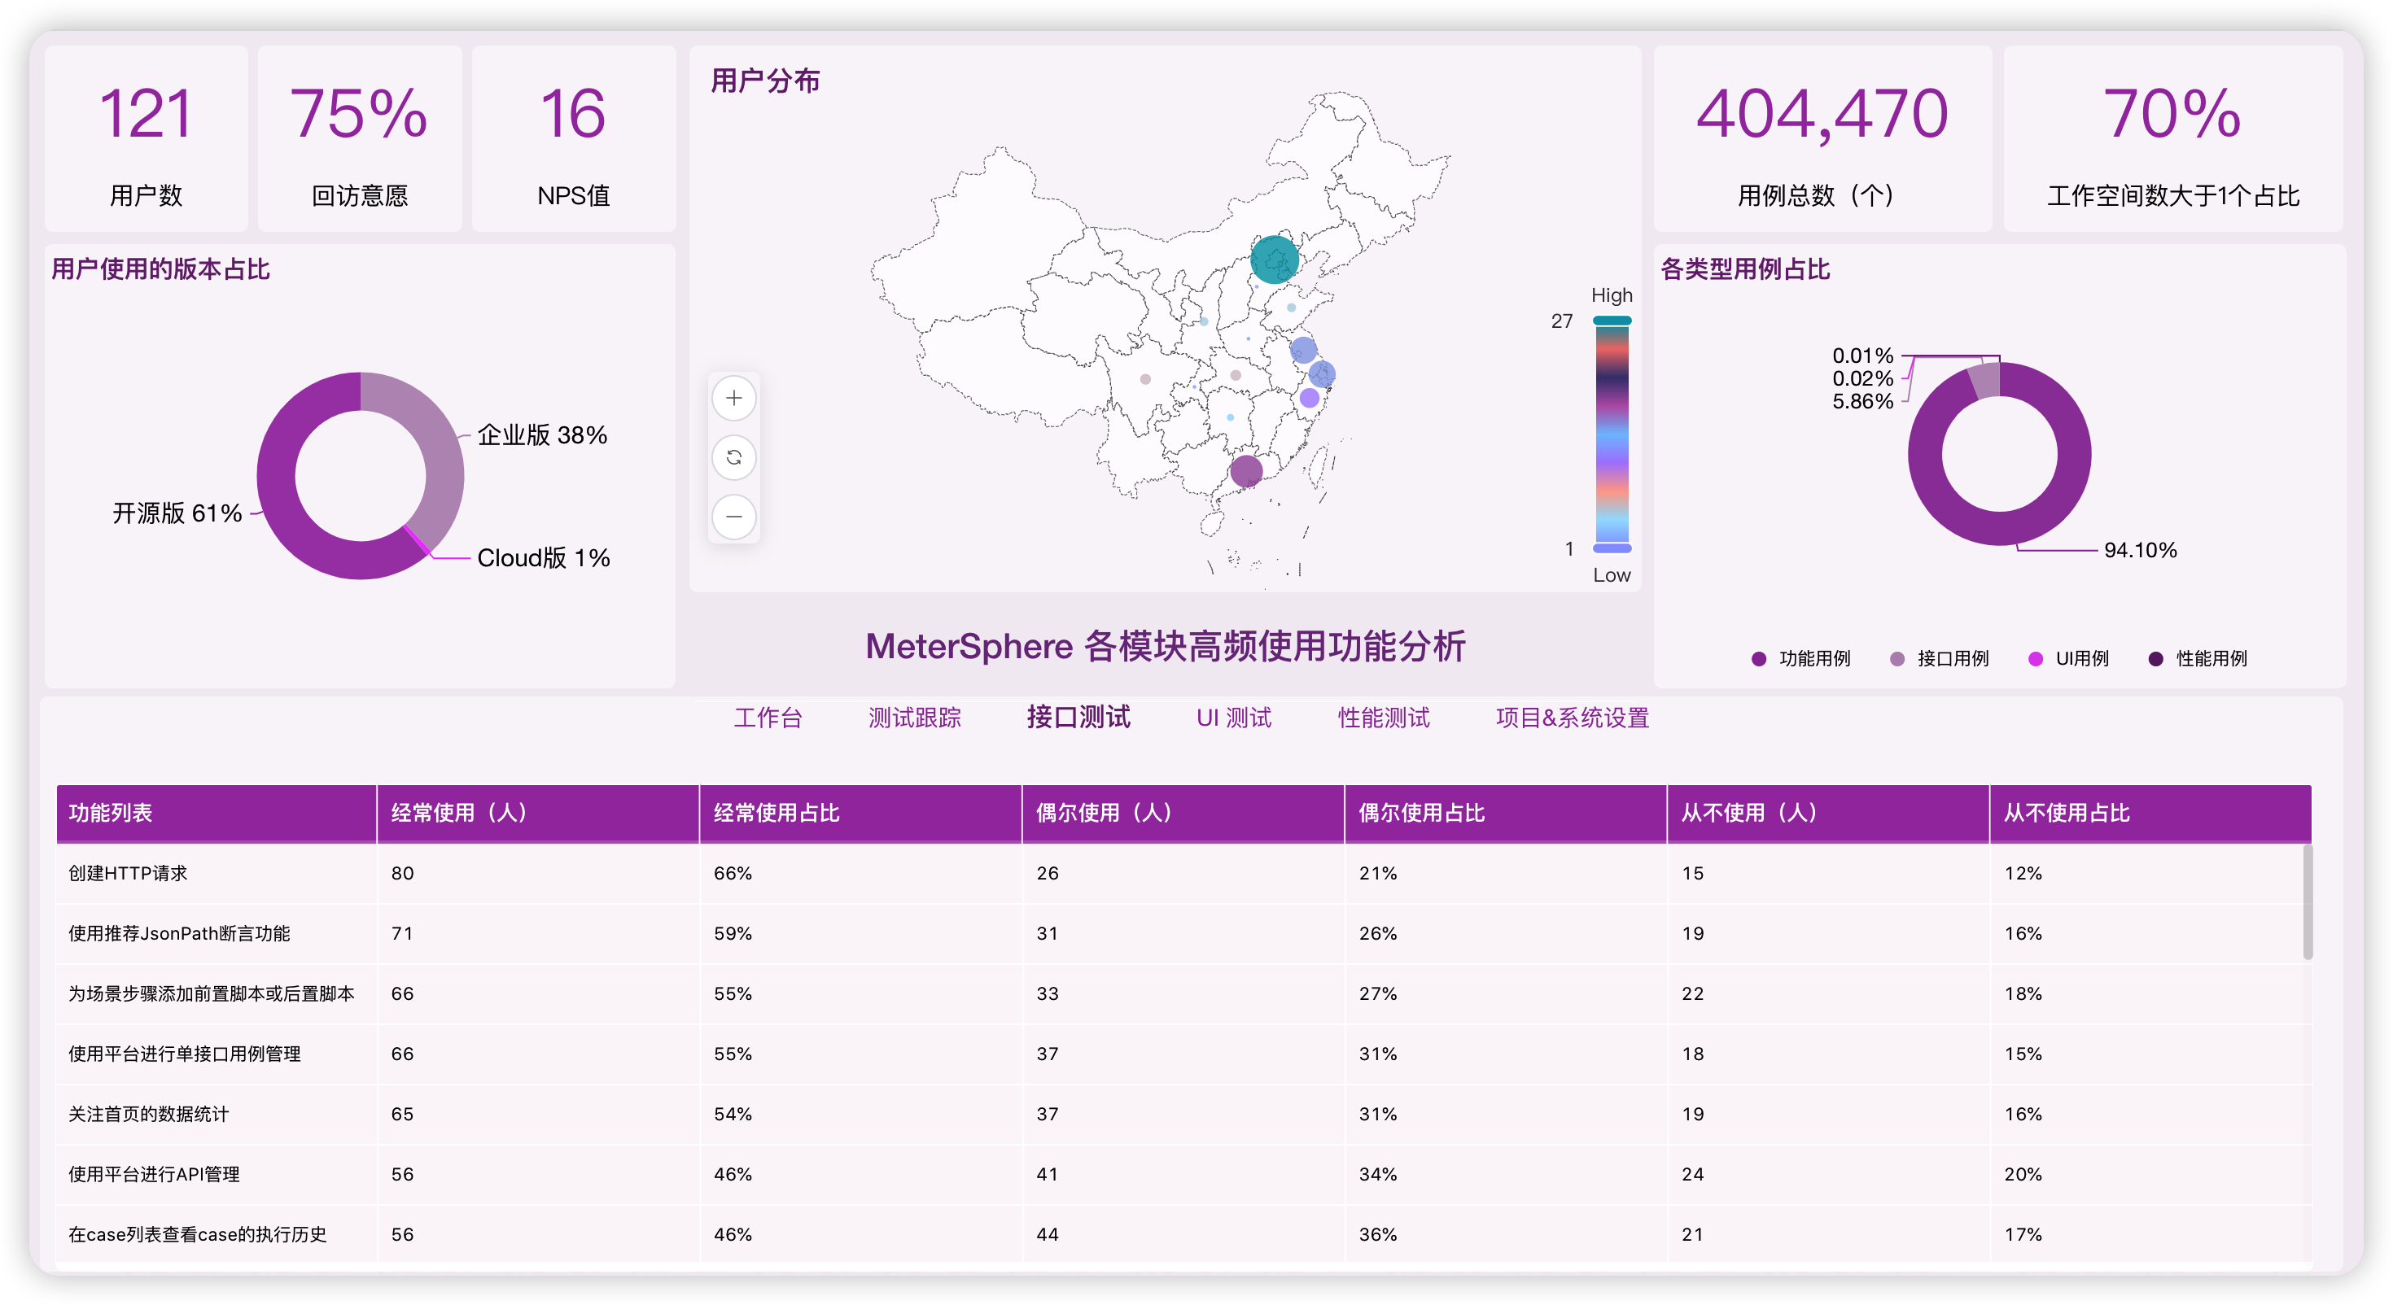
Task: Click the large teal bubble near Beijing
Action: point(1274,260)
